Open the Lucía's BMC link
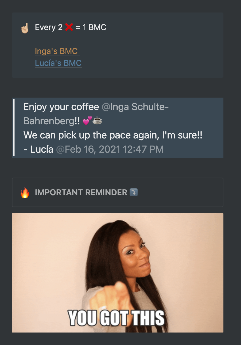 point(58,63)
